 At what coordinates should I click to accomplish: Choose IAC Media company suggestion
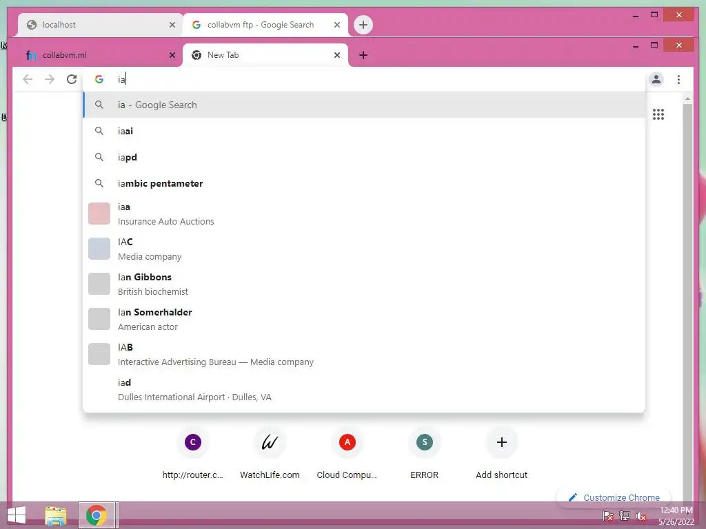[364, 249]
